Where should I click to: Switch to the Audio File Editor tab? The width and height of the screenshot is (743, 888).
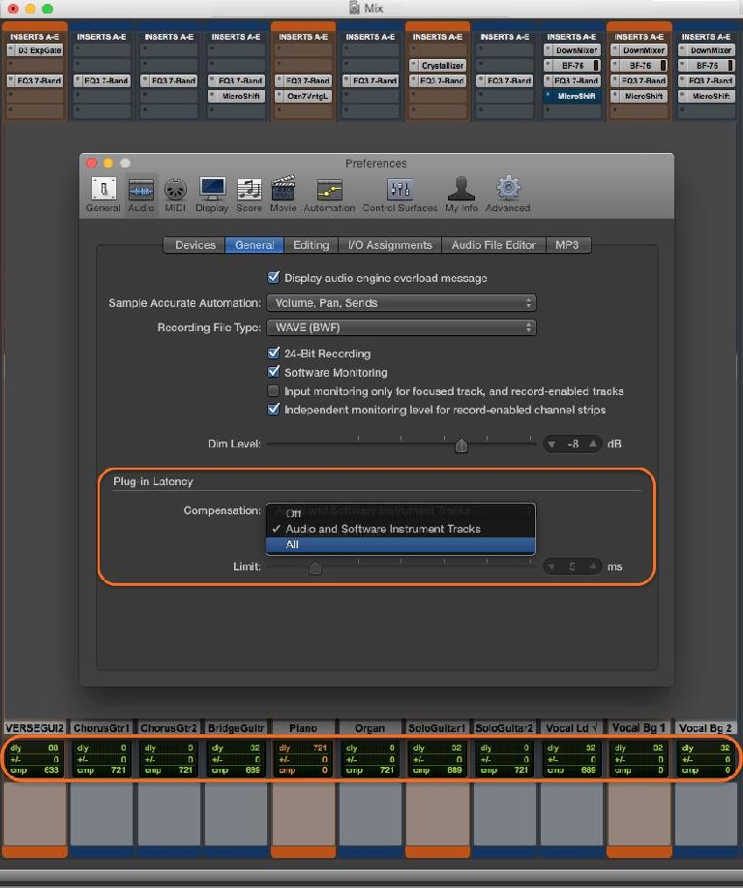(x=493, y=245)
